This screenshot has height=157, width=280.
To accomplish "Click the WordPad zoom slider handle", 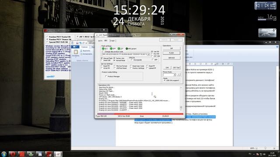I will coord(266,148).
